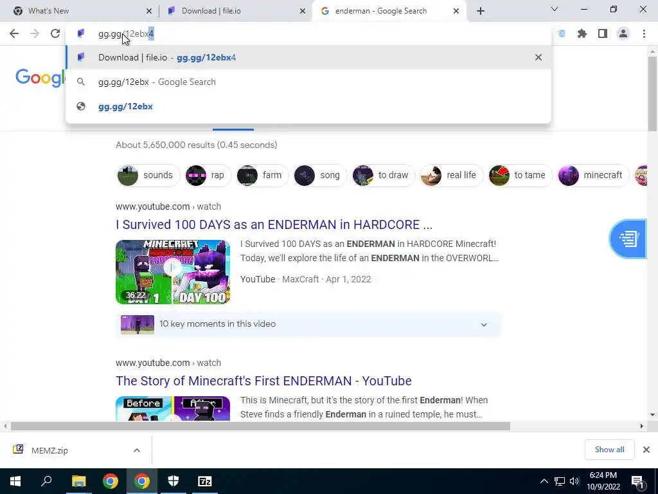Select the real life filter chip
The height and width of the screenshot is (494, 658).
tap(452, 175)
